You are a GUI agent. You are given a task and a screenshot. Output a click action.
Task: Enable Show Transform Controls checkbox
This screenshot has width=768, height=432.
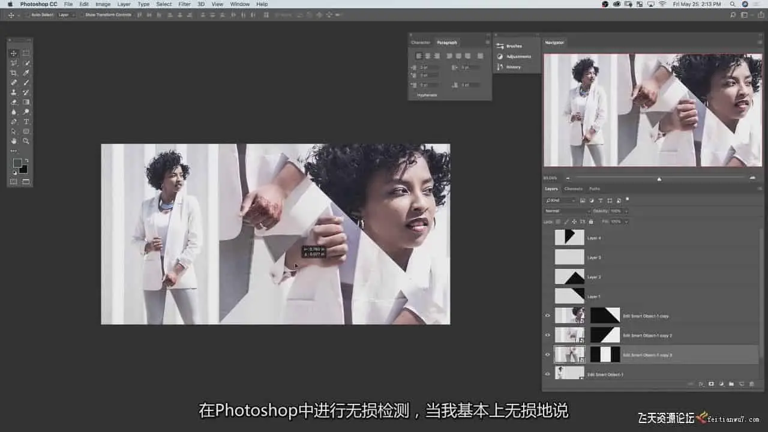pos(82,15)
